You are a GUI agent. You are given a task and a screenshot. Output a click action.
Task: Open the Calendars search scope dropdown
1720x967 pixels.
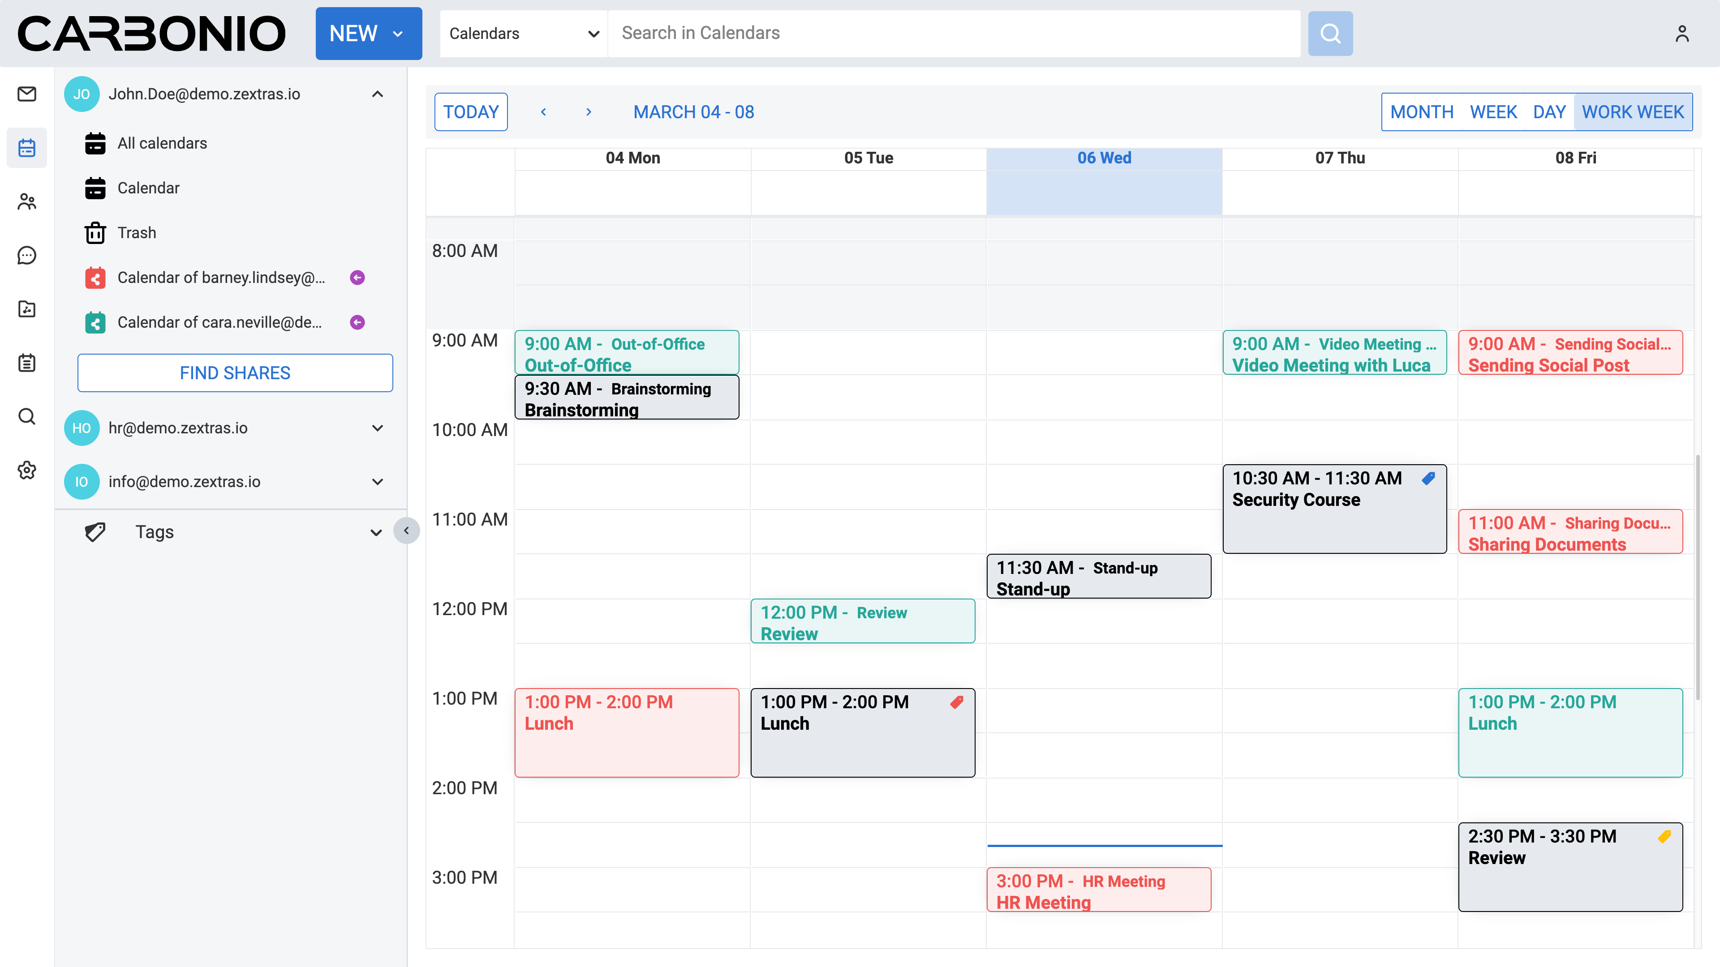click(524, 34)
